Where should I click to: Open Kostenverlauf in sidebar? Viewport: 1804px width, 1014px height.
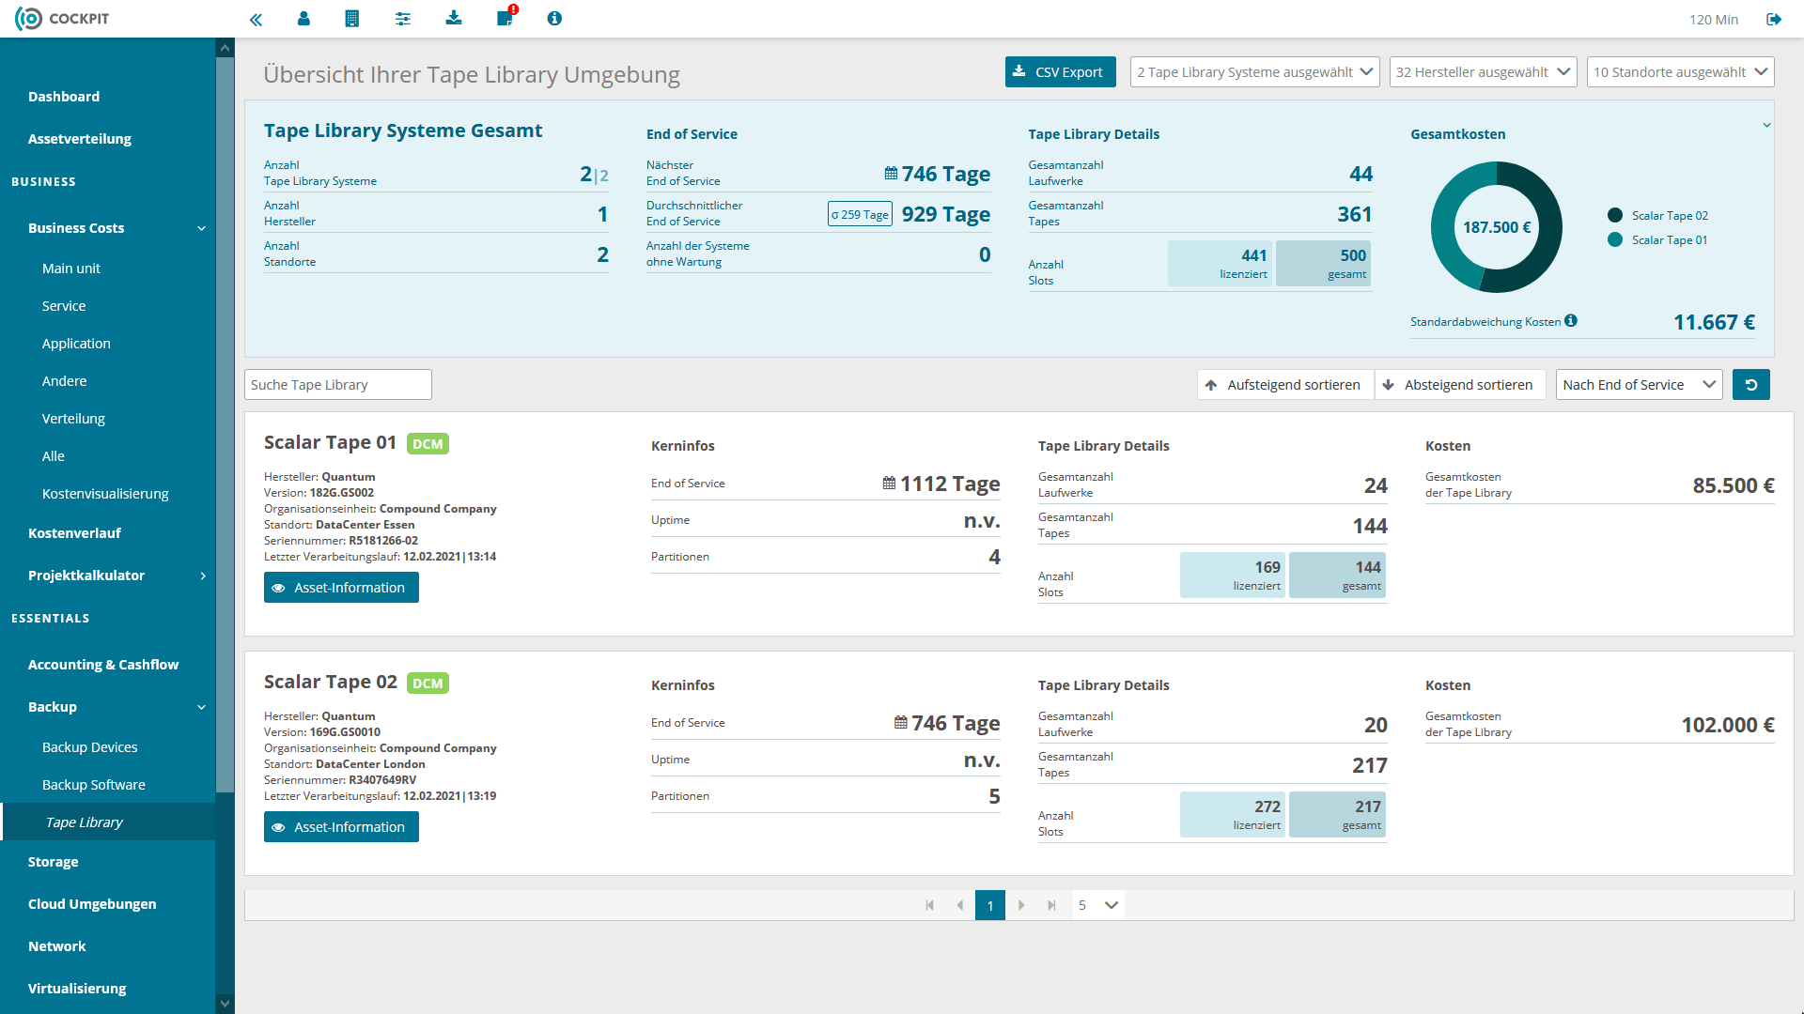[74, 533]
